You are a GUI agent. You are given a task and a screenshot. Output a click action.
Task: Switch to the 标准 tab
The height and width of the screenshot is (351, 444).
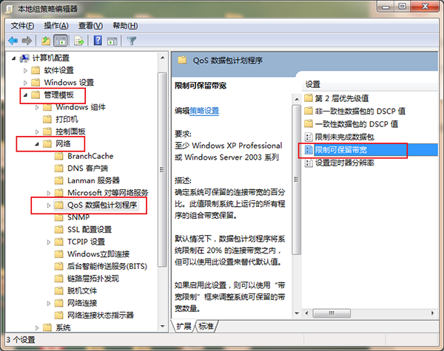tap(206, 327)
